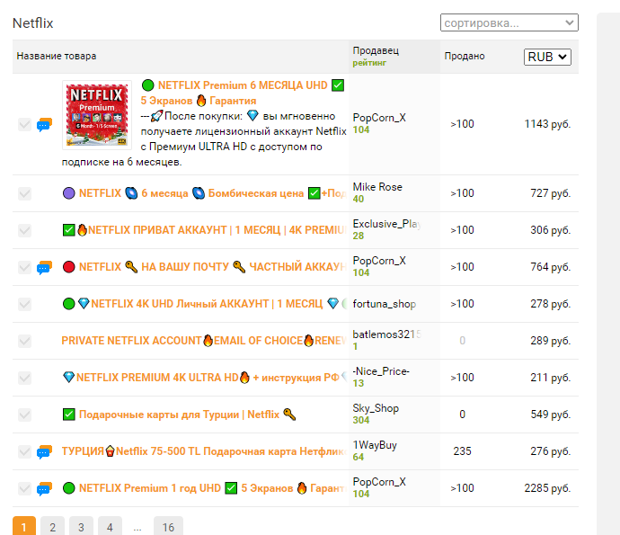Screen dimensions: 620x535
Task: Open 'NETFLIX ПРИВАТ АККАУНТ | 1 МЕСЯЦ' listing
Action: 205,230
